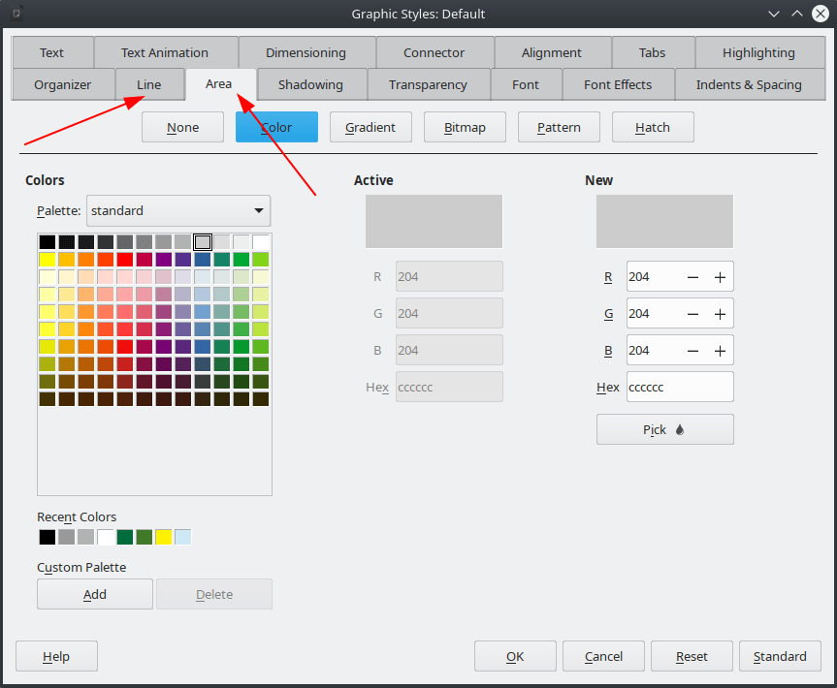Click the New Hex input field
This screenshot has height=688, width=837.
[x=680, y=388]
